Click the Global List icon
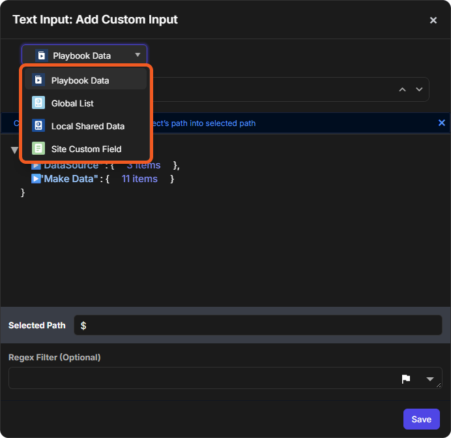The image size is (451, 438). coord(38,102)
